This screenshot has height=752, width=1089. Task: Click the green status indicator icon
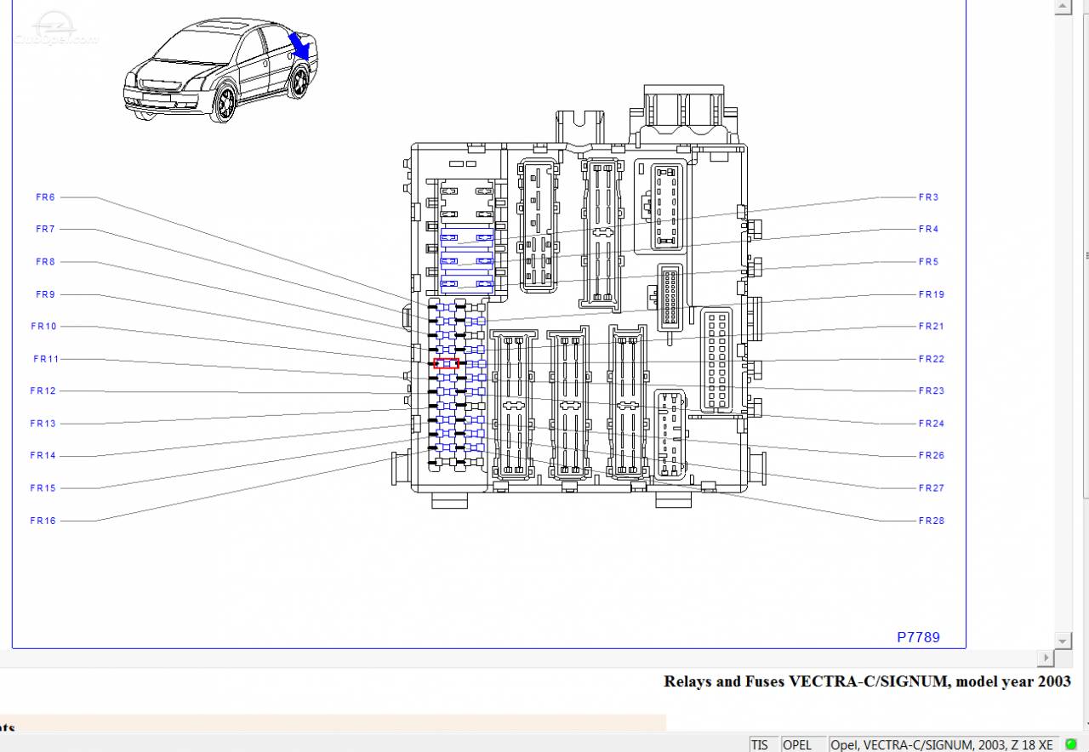(x=1071, y=744)
